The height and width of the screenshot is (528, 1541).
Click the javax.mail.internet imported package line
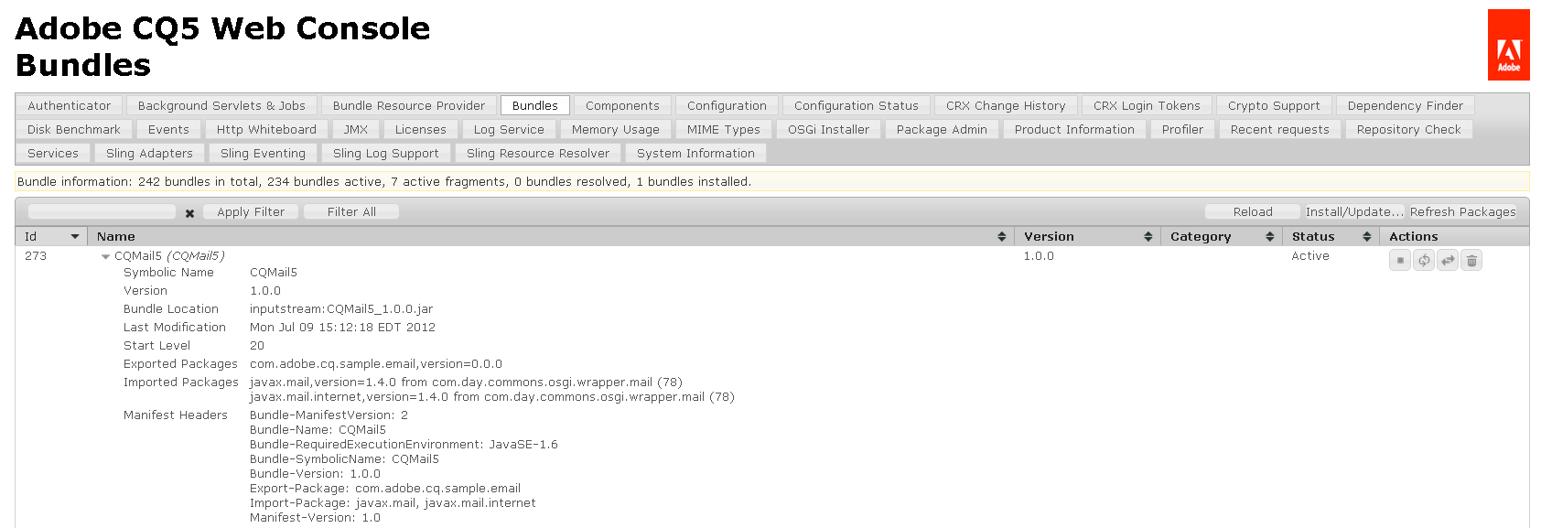492,397
